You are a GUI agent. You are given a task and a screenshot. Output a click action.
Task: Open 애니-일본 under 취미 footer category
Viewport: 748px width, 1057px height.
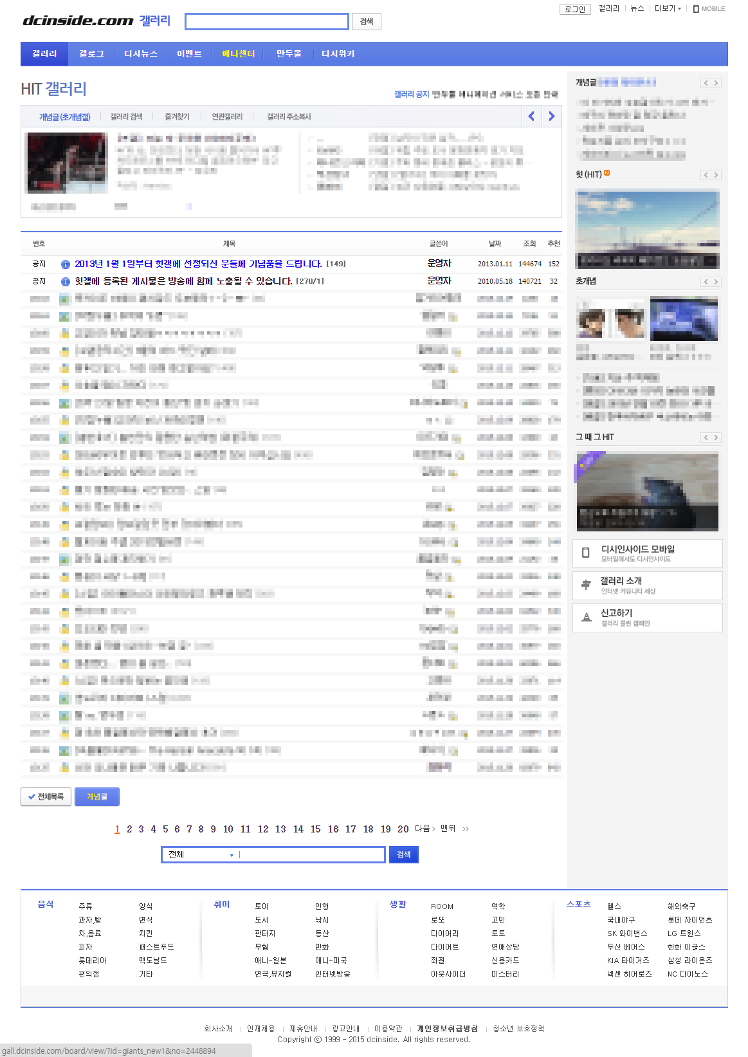tap(271, 960)
